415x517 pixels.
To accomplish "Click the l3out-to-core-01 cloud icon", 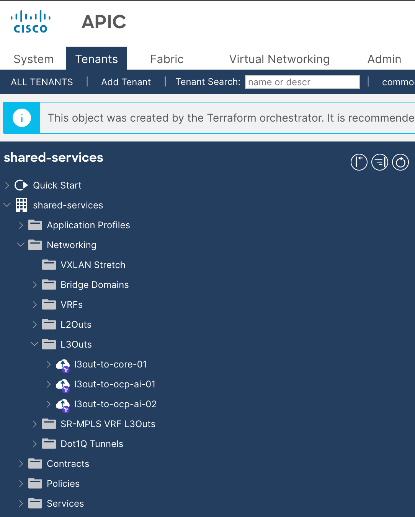I will [x=63, y=365].
